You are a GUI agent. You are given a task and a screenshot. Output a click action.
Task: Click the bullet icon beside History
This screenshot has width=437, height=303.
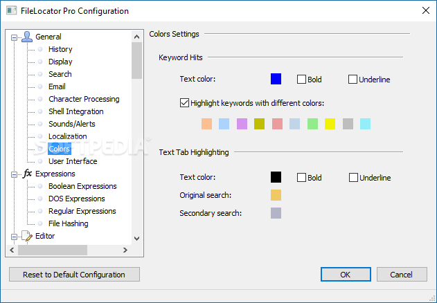[x=40, y=49]
